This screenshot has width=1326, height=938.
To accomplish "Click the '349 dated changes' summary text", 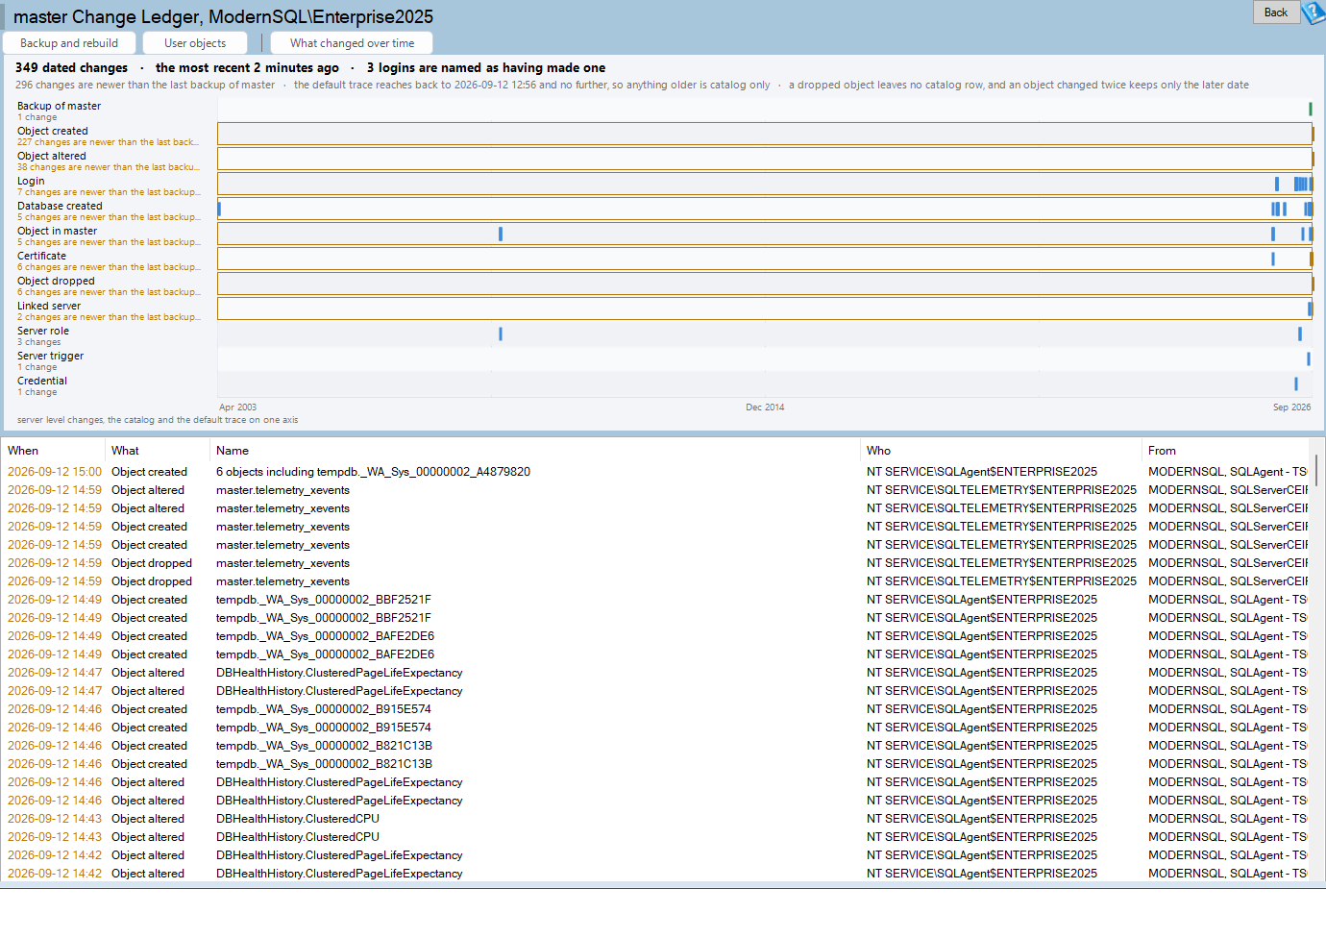I will coord(71,67).
